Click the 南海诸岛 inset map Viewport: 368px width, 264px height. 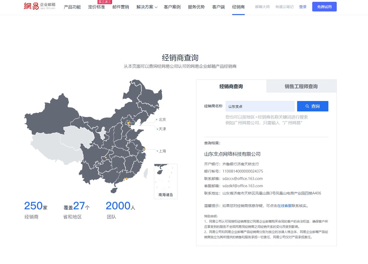tap(165, 181)
